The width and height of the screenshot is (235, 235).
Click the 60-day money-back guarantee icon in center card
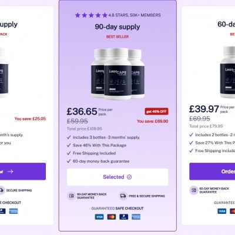(x=71, y=196)
